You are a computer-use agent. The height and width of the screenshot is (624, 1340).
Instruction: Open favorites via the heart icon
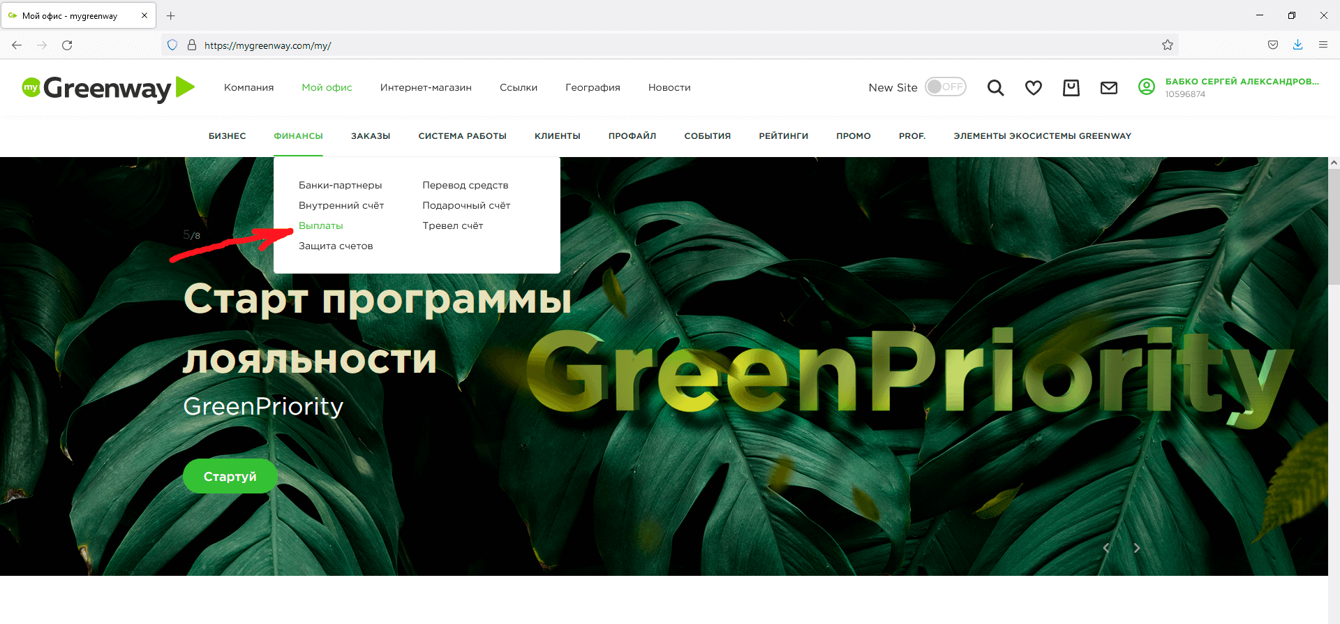(x=1033, y=88)
